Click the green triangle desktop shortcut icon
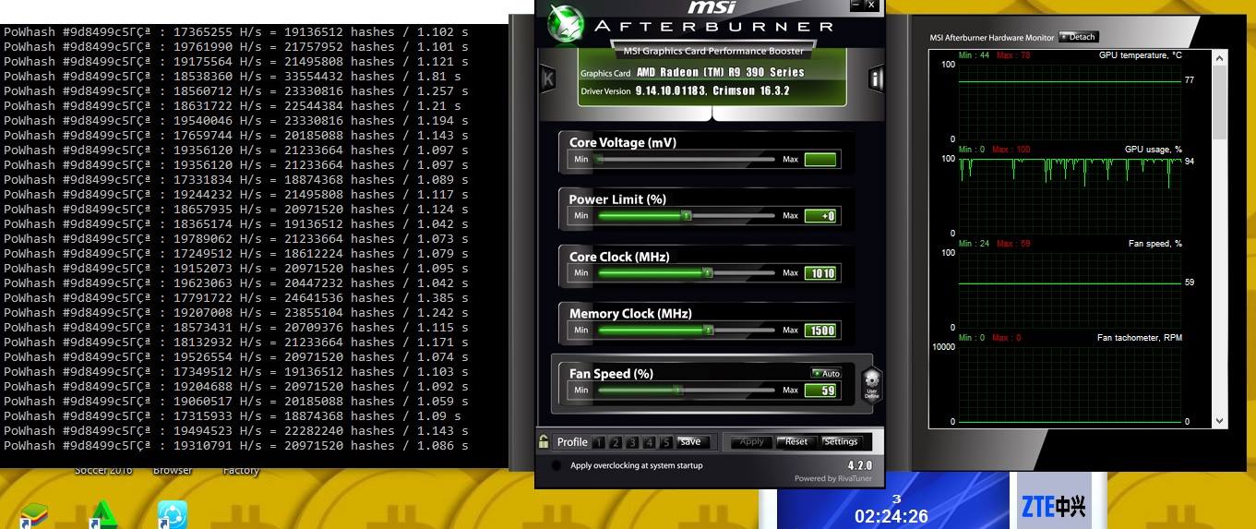 point(102,514)
